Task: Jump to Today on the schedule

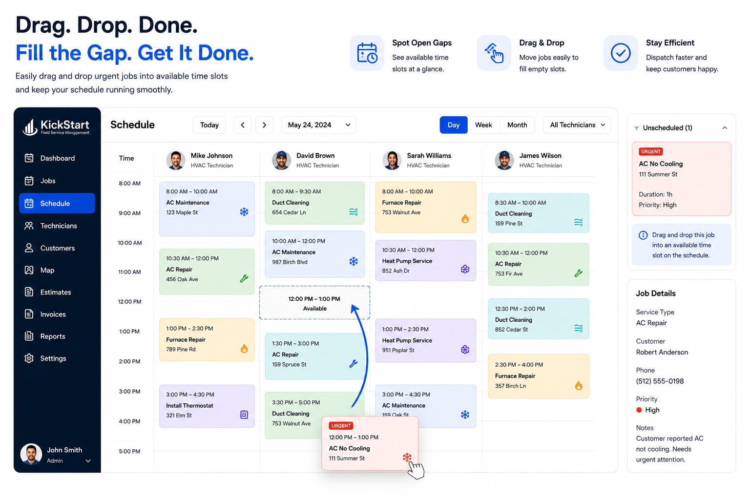Action: tap(209, 125)
